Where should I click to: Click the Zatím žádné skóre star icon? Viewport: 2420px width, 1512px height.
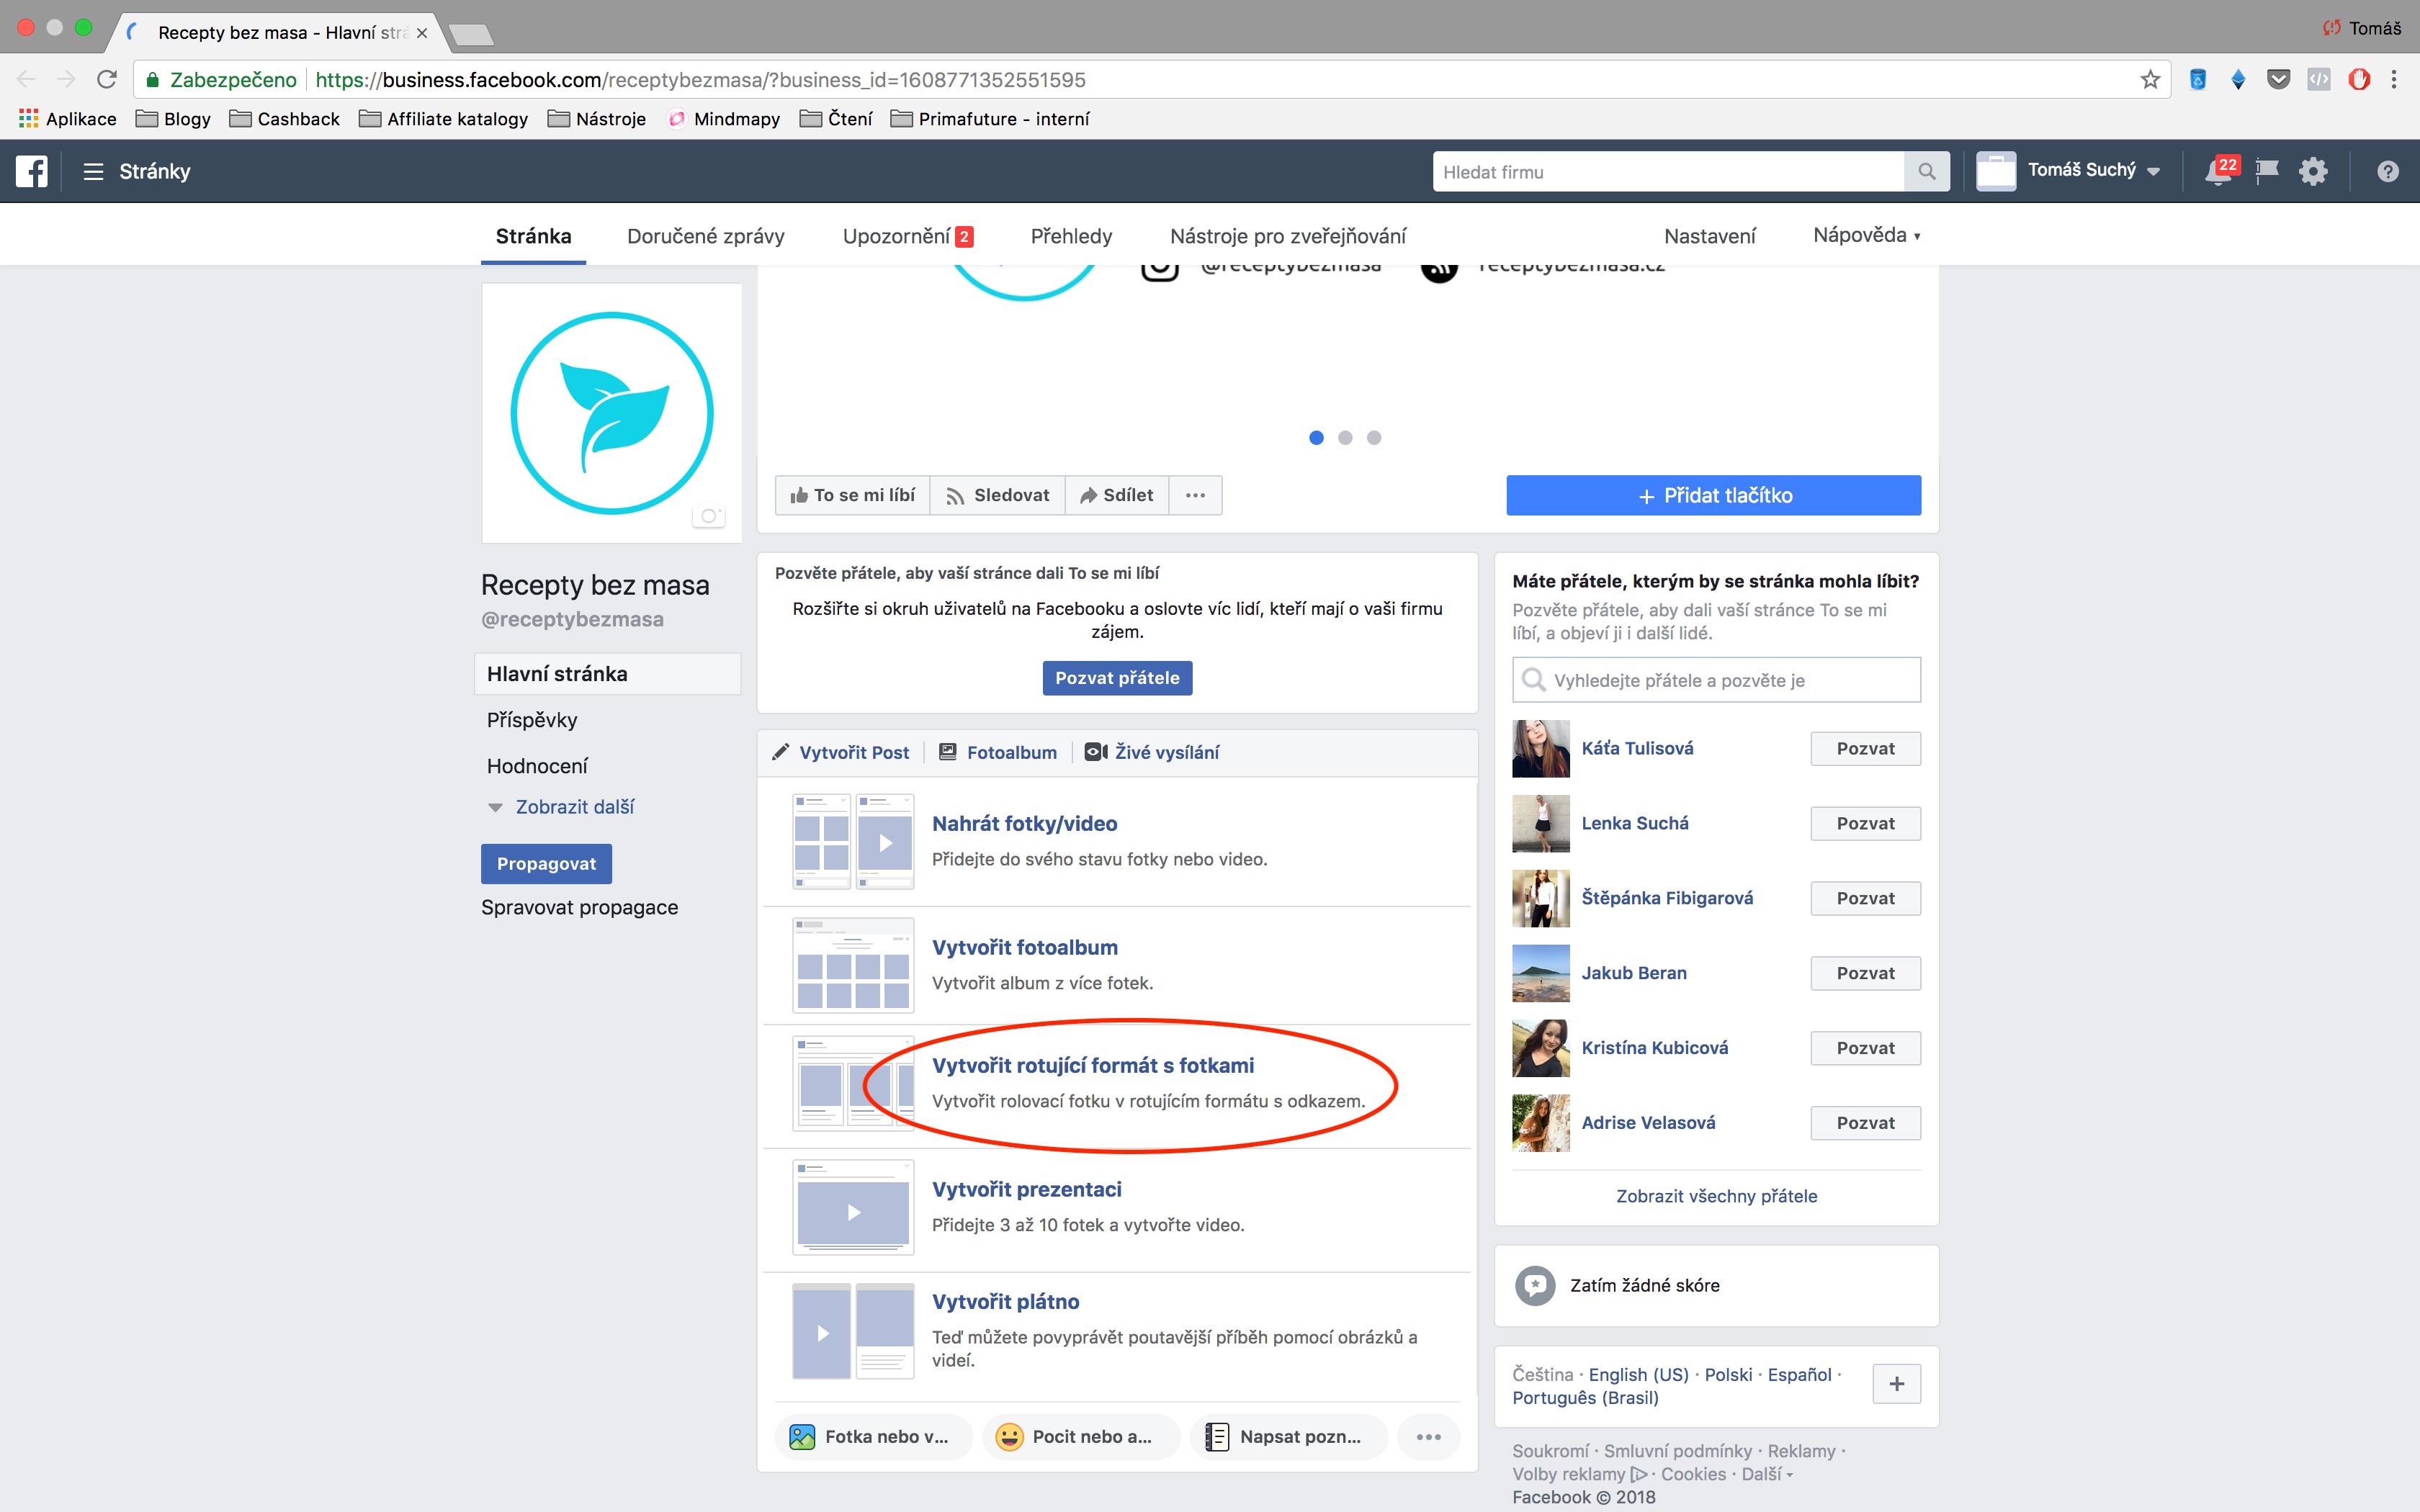coord(1535,1285)
